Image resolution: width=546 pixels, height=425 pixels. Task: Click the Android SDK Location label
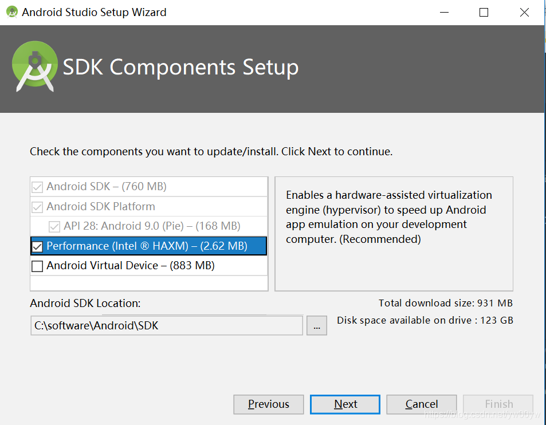pyautogui.click(x=85, y=304)
